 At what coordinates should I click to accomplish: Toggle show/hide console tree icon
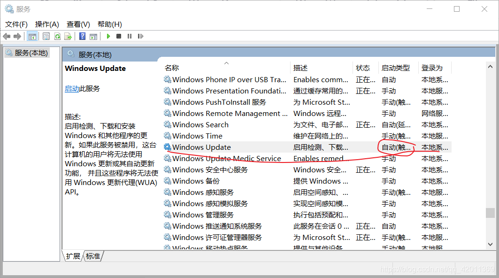[x=32, y=36]
